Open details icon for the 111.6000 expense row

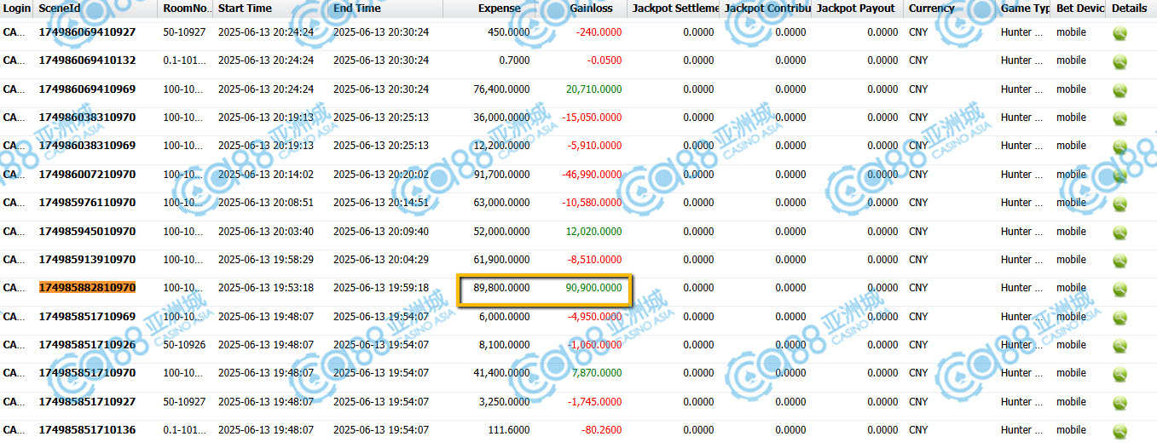(x=1119, y=431)
